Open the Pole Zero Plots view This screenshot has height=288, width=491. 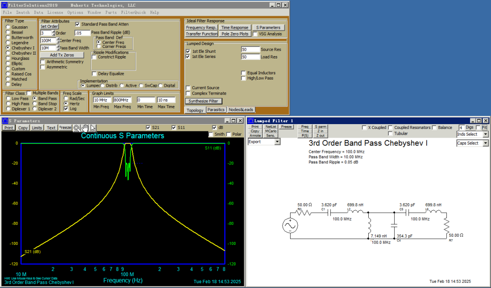click(x=235, y=34)
